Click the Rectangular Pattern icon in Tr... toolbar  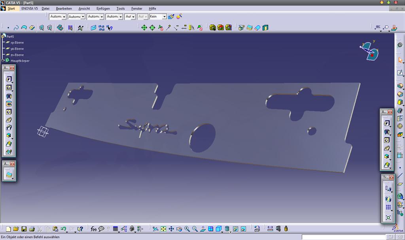(388, 207)
